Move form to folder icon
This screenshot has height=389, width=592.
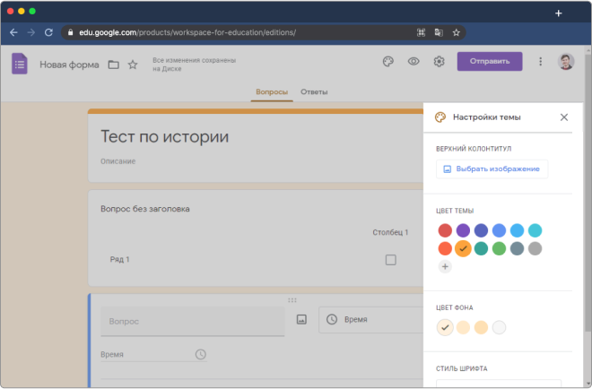[113, 65]
